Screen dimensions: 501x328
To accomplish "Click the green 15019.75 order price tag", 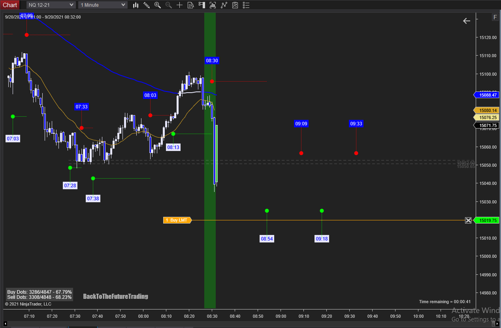I will [486, 221].
